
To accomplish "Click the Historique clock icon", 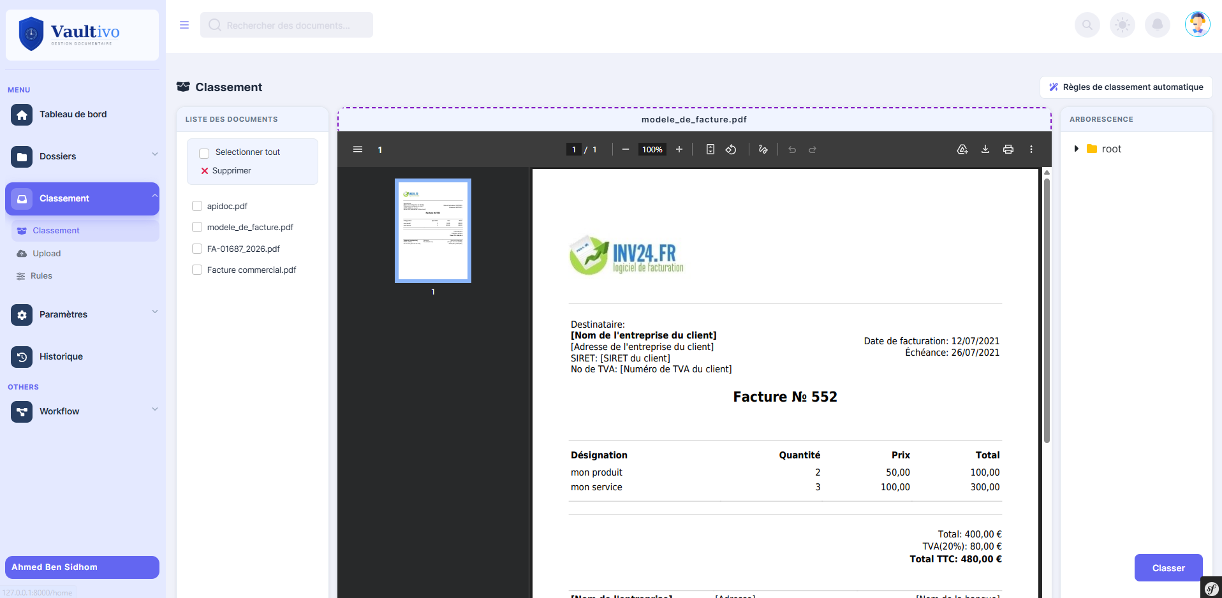I will (22, 357).
